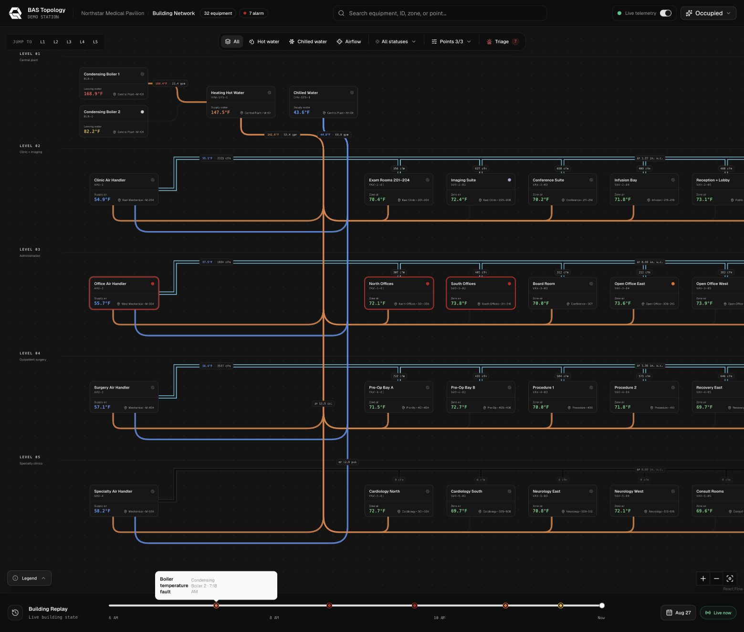Select the All systems filter
Viewport: 744px width, 632px height.
(x=232, y=42)
